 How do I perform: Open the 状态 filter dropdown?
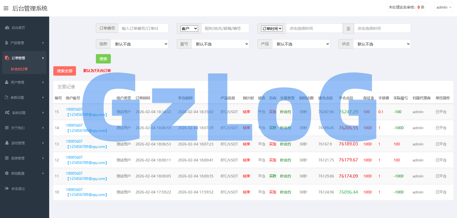pos(382,44)
